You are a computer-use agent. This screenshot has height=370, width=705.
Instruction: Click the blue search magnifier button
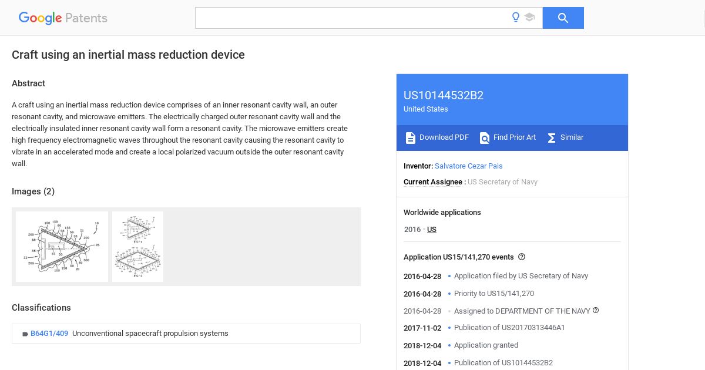563,18
